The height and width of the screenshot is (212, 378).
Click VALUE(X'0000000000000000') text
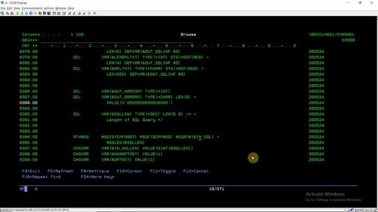click(139, 103)
